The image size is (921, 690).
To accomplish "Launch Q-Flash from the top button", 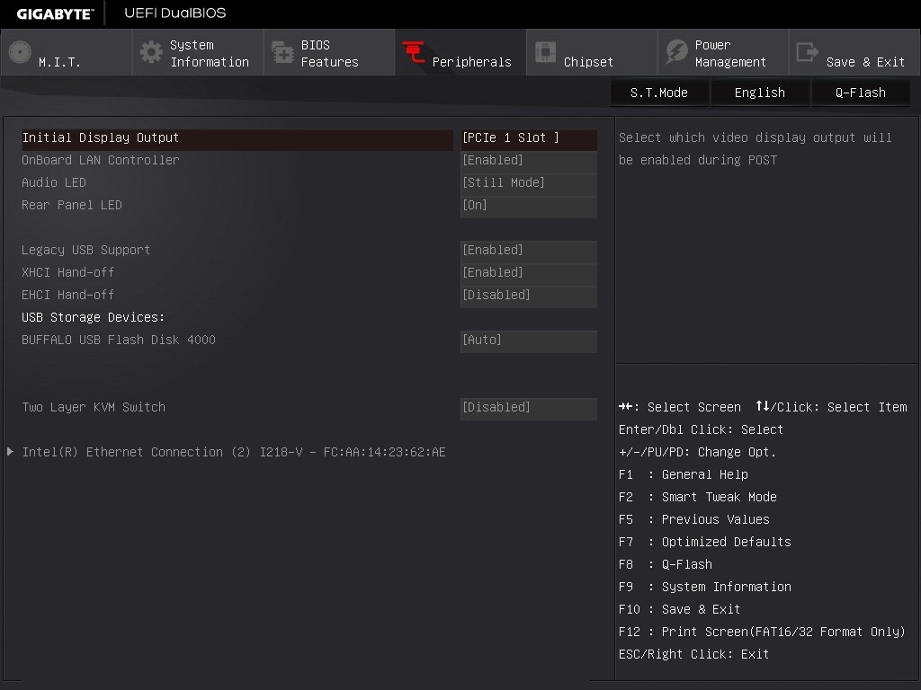I will click(861, 93).
